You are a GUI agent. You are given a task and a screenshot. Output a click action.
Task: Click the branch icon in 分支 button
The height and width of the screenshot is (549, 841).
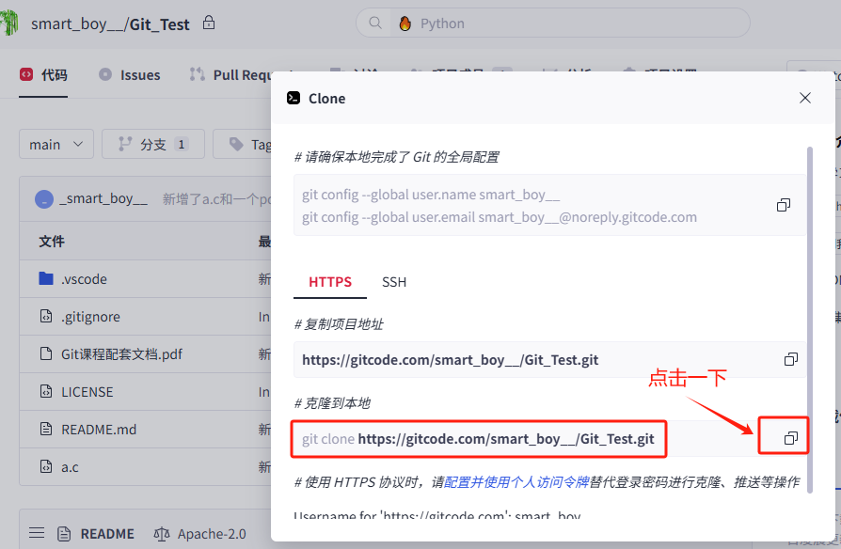coord(125,144)
